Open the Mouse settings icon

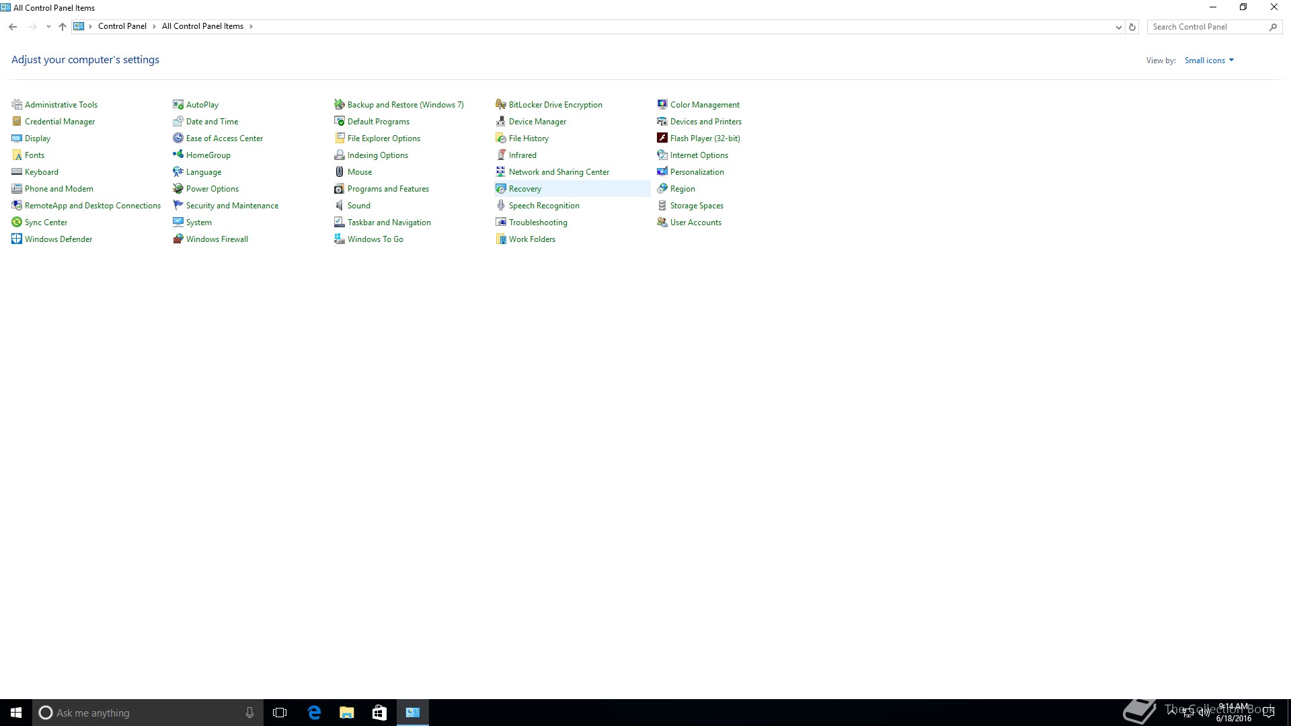click(340, 172)
